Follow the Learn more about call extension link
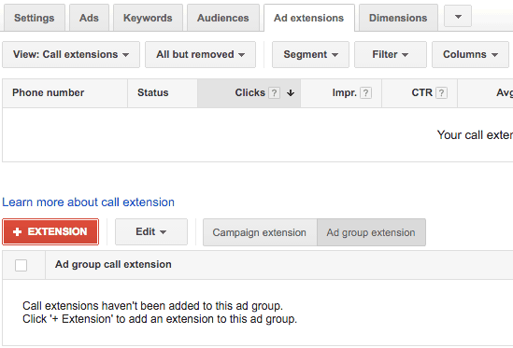The height and width of the screenshot is (348, 513). (x=89, y=202)
